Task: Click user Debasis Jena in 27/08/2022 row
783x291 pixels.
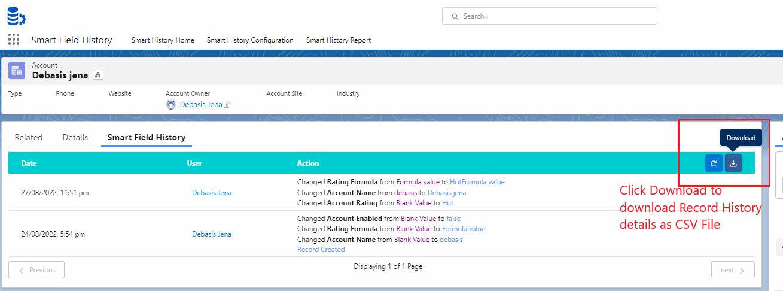Action: tap(212, 193)
